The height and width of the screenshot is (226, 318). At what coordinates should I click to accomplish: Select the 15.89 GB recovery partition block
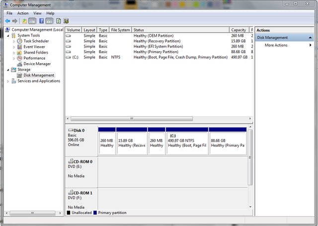tap(132, 141)
